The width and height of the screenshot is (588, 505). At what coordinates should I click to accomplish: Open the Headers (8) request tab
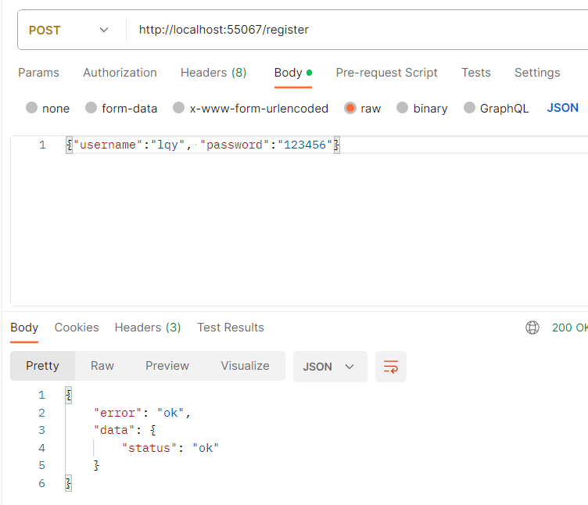coord(213,73)
